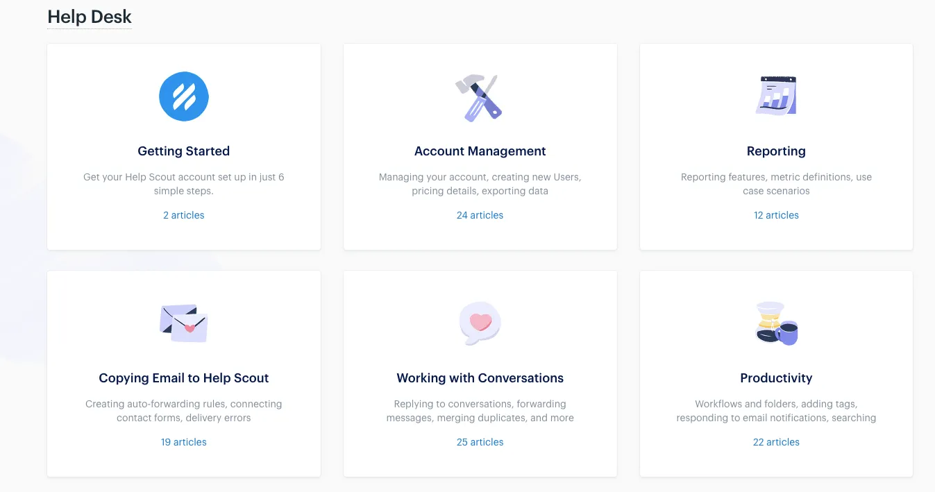Click the heart speech bubble Conversations icon
The height and width of the screenshot is (492, 935).
point(480,323)
